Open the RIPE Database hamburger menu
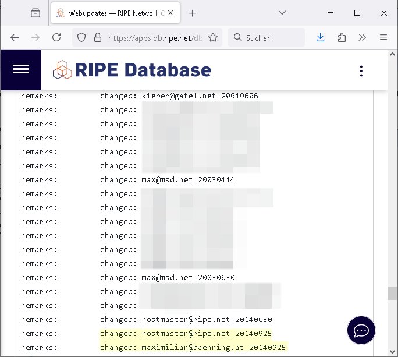398x357 pixels. (21, 69)
